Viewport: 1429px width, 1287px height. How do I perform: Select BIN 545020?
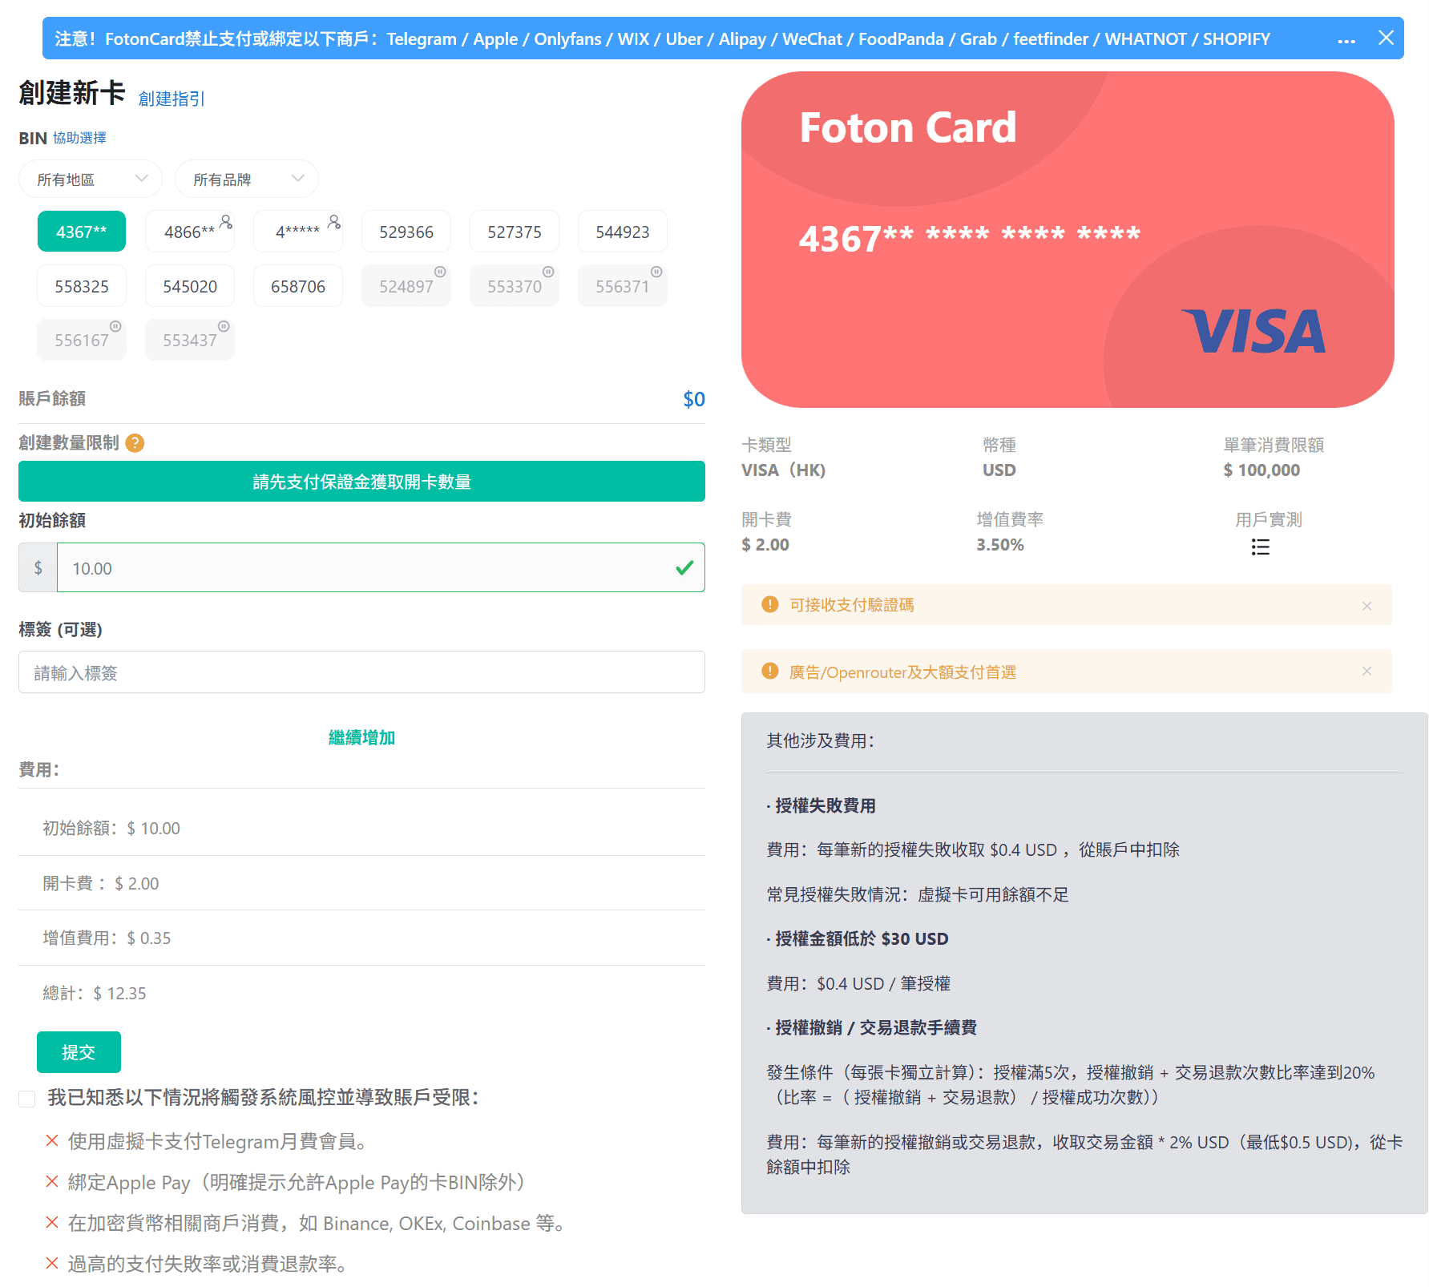(x=190, y=286)
